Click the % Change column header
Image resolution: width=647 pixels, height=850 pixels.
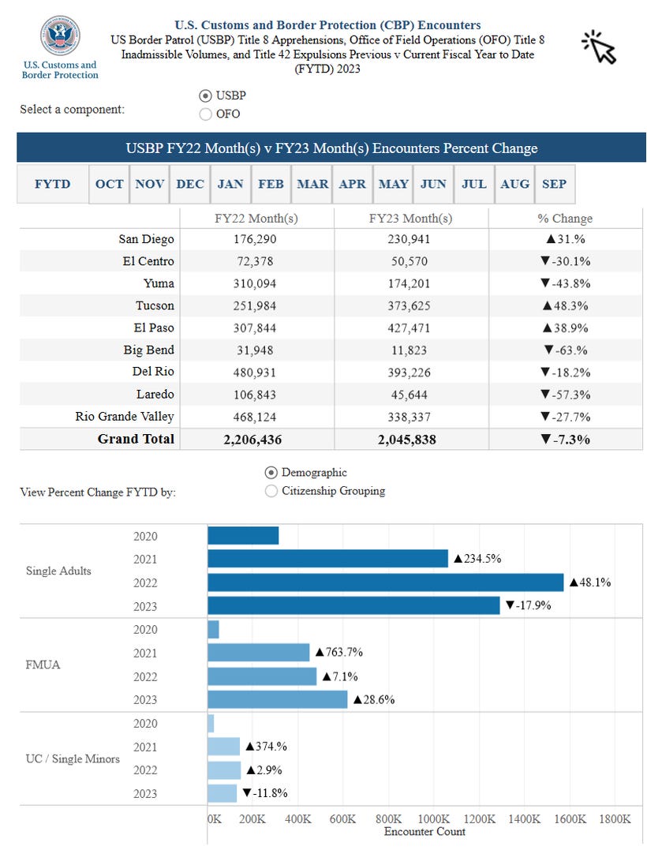[565, 219]
